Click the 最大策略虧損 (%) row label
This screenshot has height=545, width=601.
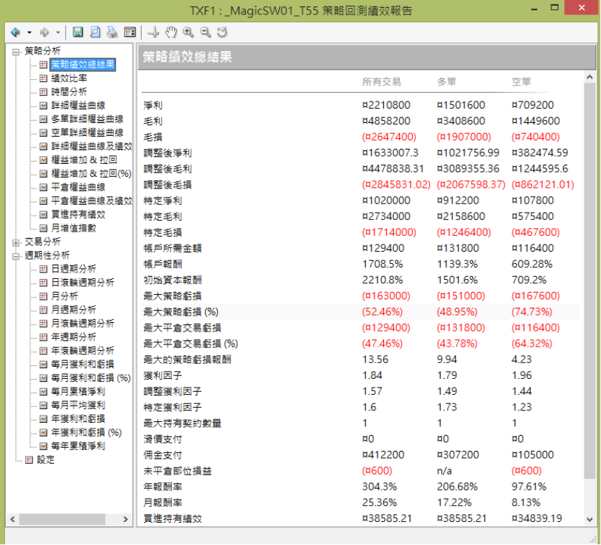click(x=181, y=312)
